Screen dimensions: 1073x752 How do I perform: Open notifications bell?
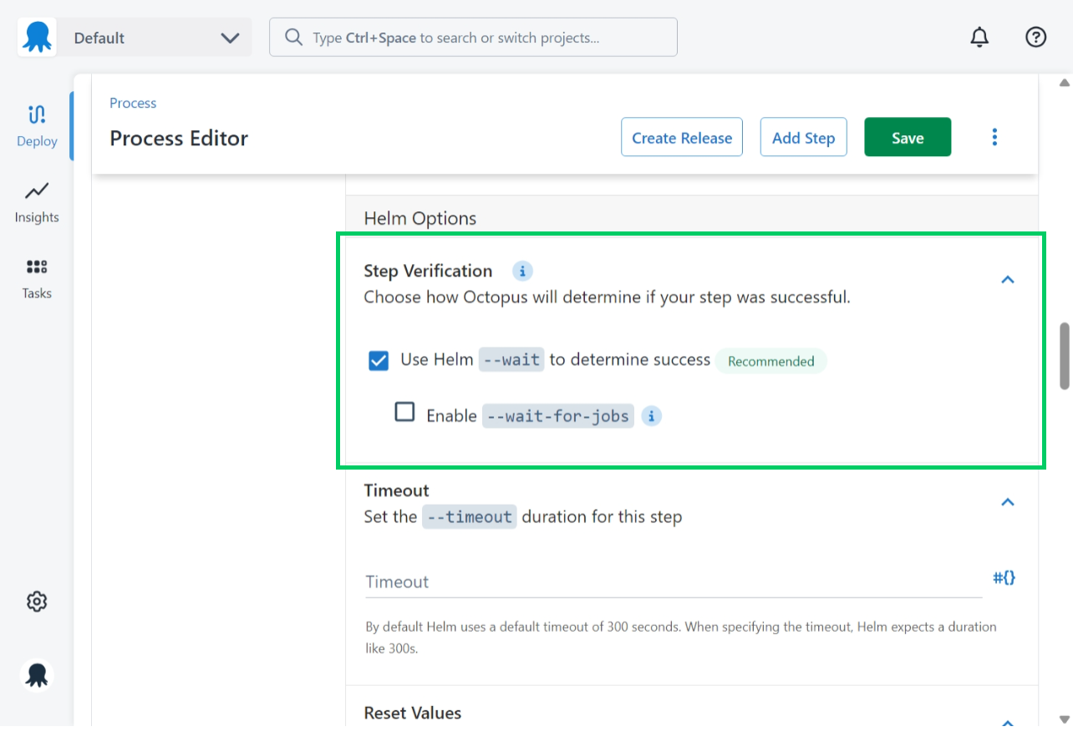[979, 38]
